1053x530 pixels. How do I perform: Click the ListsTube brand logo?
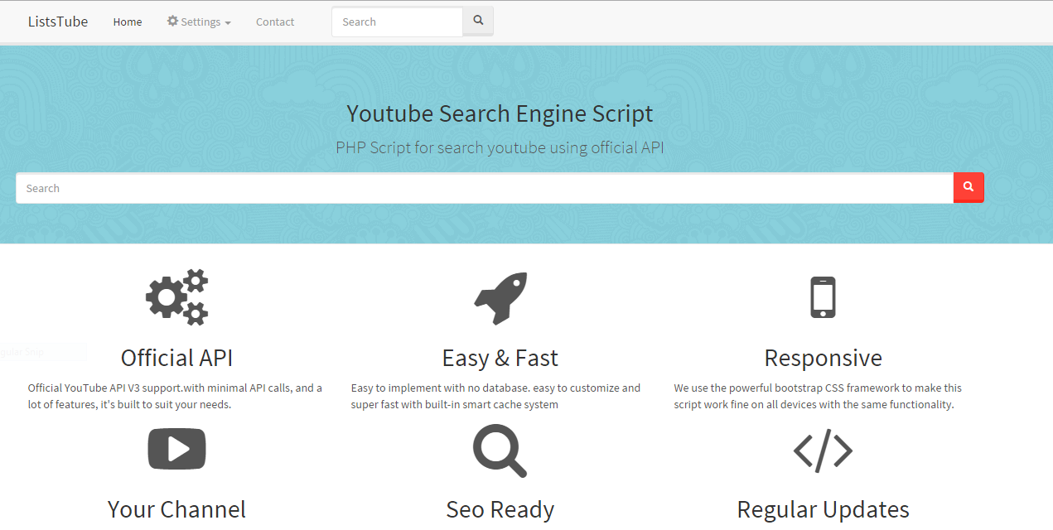pyautogui.click(x=58, y=22)
